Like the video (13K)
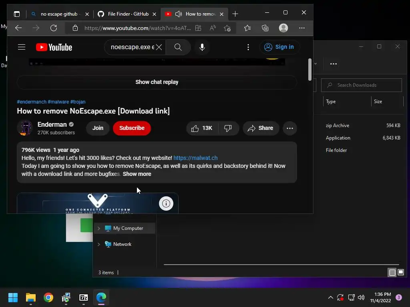Viewport: 410px width, 307px height. (x=202, y=128)
